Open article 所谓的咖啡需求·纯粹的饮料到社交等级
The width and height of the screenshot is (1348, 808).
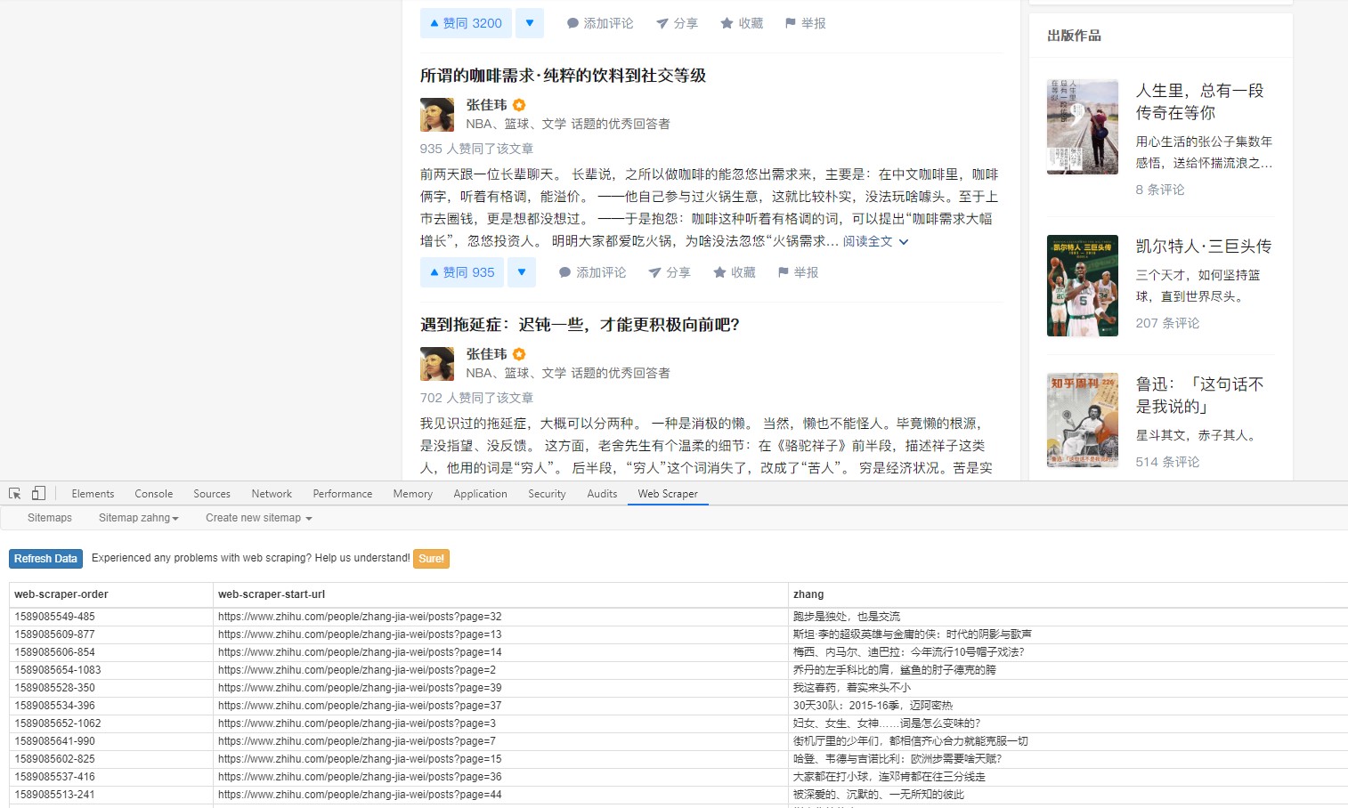[563, 76]
